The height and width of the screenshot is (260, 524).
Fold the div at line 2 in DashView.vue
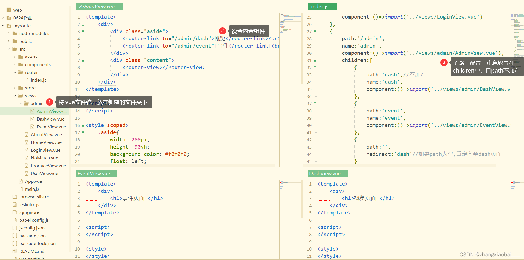315,191
